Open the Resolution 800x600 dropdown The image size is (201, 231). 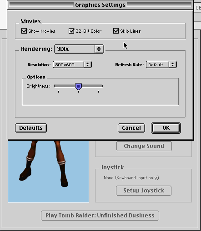[72, 64]
